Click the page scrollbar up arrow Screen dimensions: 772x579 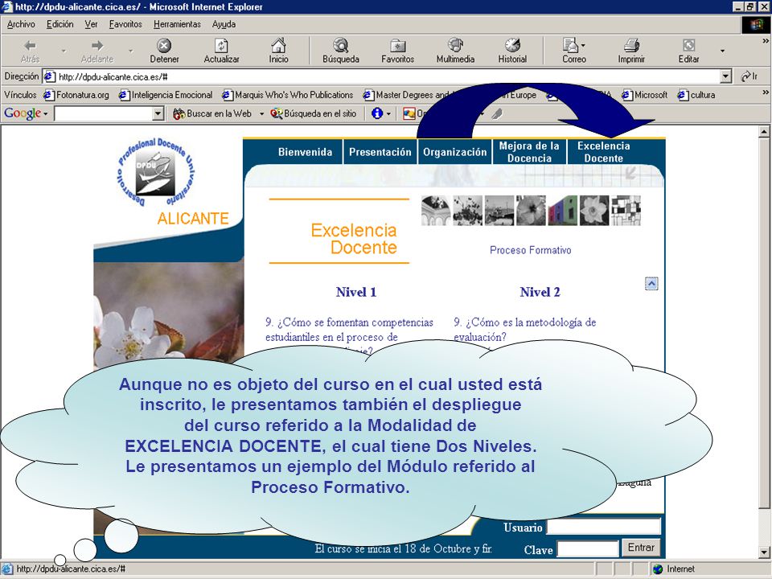[764, 131]
